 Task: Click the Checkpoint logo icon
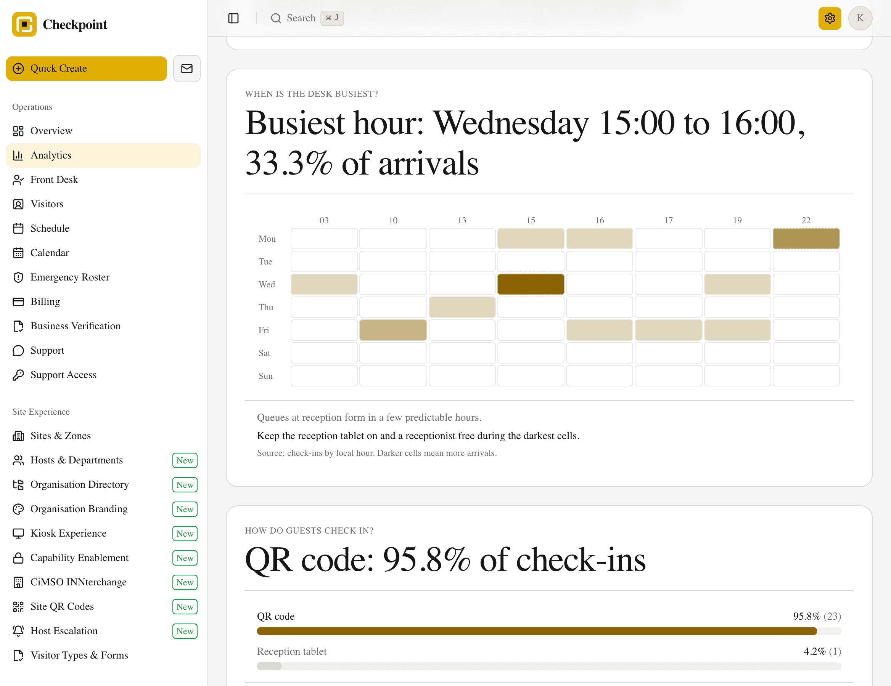point(24,24)
